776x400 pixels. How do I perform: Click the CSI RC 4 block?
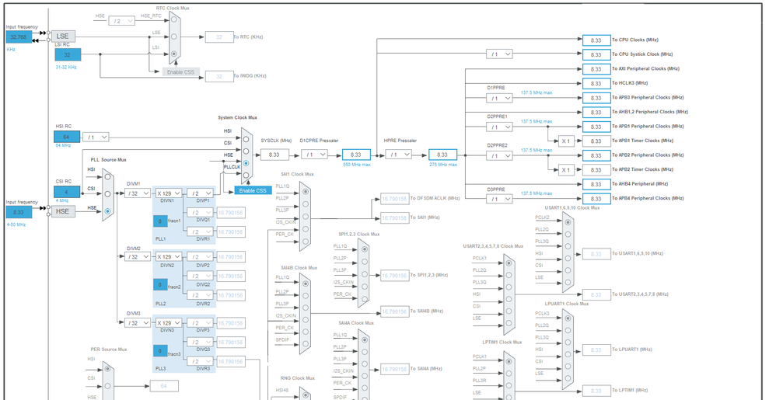(67, 192)
